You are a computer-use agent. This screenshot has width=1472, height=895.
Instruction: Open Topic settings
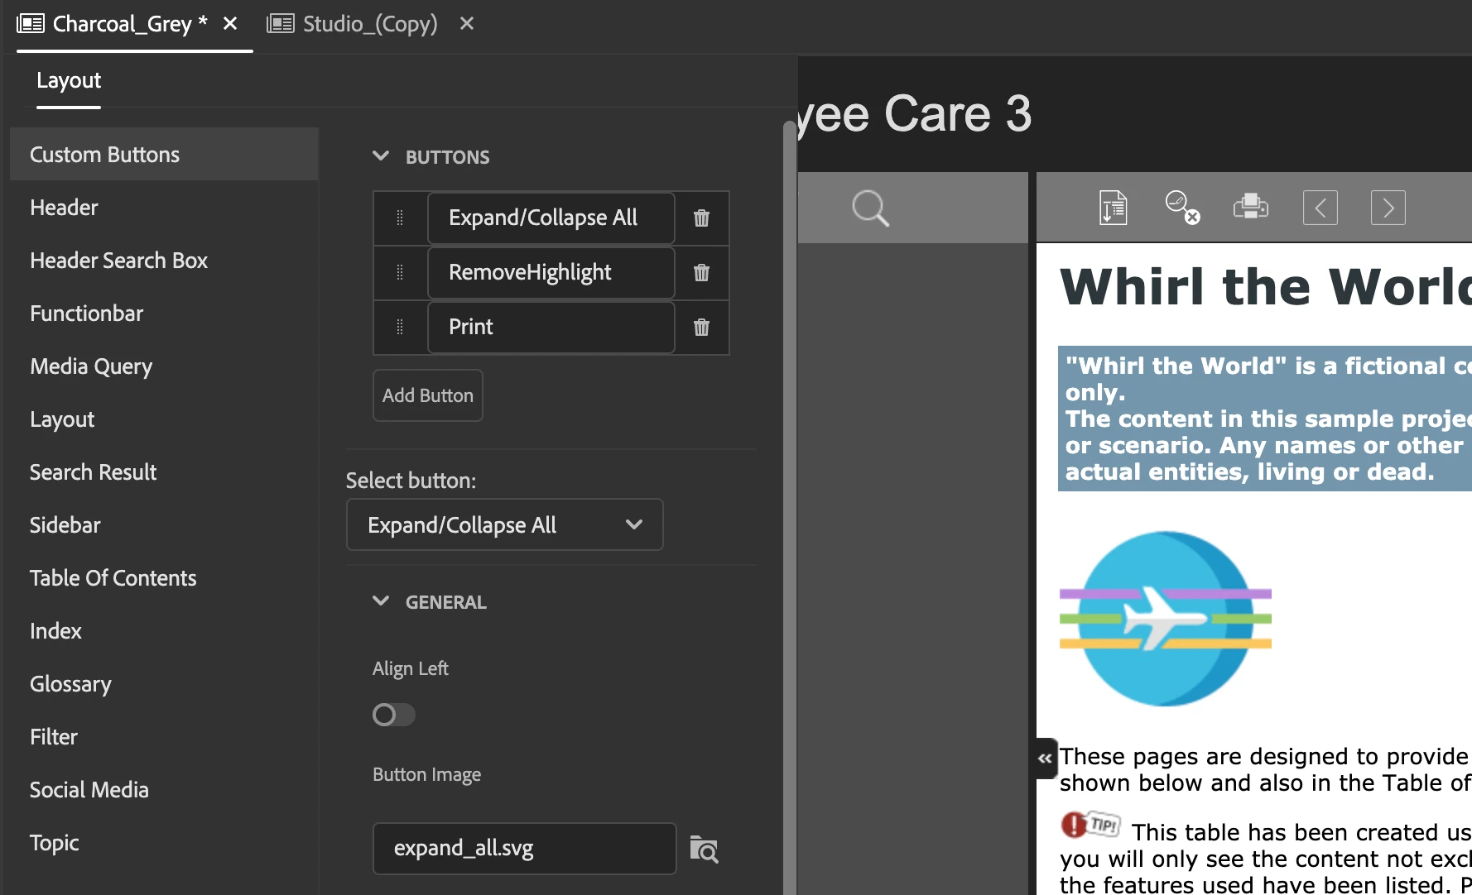pyautogui.click(x=164, y=843)
